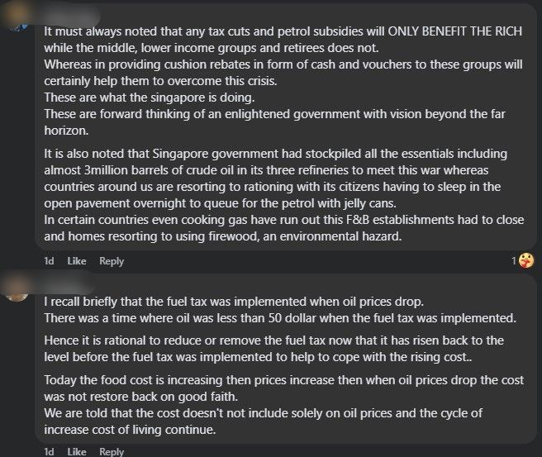Open the first comment's 1d timestamp
This screenshot has width=542, height=457.
click(49, 261)
